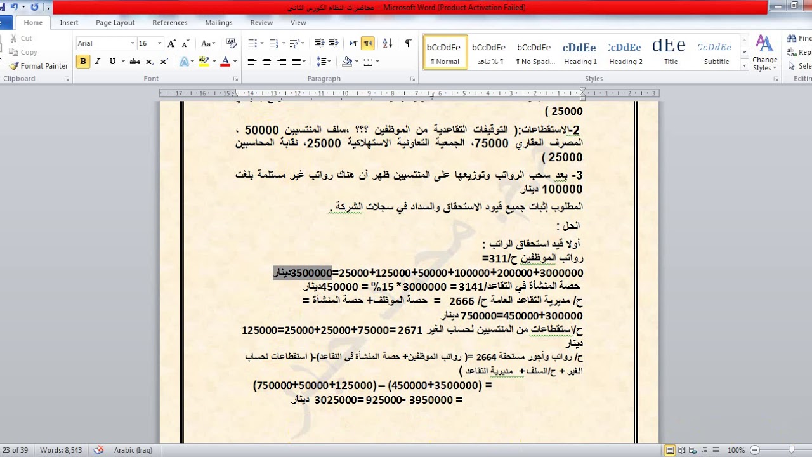Image resolution: width=812 pixels, height=457 pixels.
Task: Apply the Heading 2 style
Action: click(x=625, y=53)
